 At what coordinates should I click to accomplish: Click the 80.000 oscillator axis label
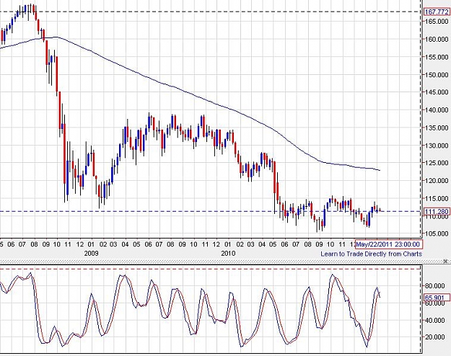(x=434, y=285)
